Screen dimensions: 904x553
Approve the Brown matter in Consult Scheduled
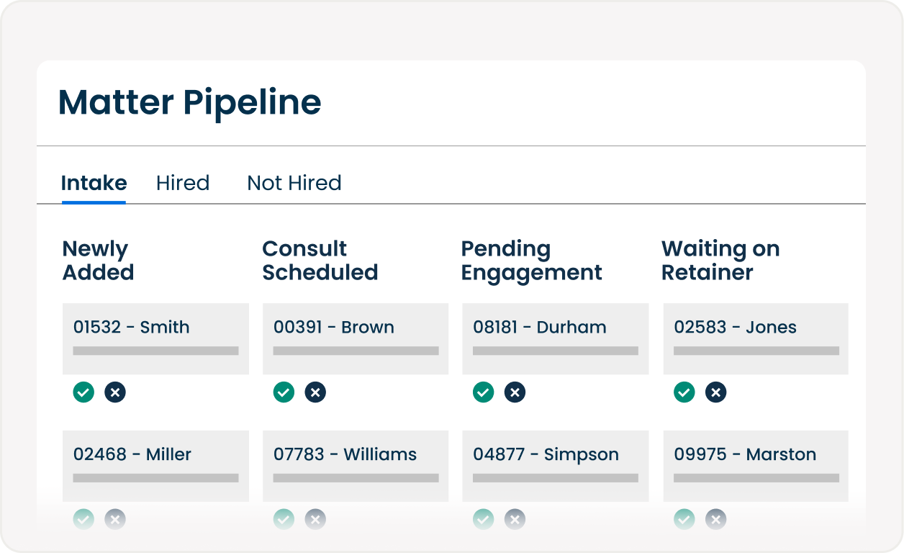click(x=284, y=392)
